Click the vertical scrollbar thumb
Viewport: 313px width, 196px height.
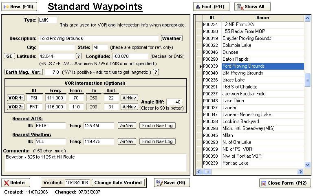307,80
